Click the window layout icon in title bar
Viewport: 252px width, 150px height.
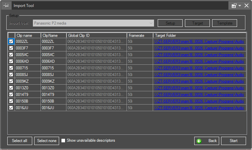point(234,6)
